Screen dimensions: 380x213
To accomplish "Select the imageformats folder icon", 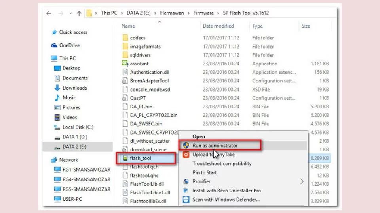I will click(125, 47).
